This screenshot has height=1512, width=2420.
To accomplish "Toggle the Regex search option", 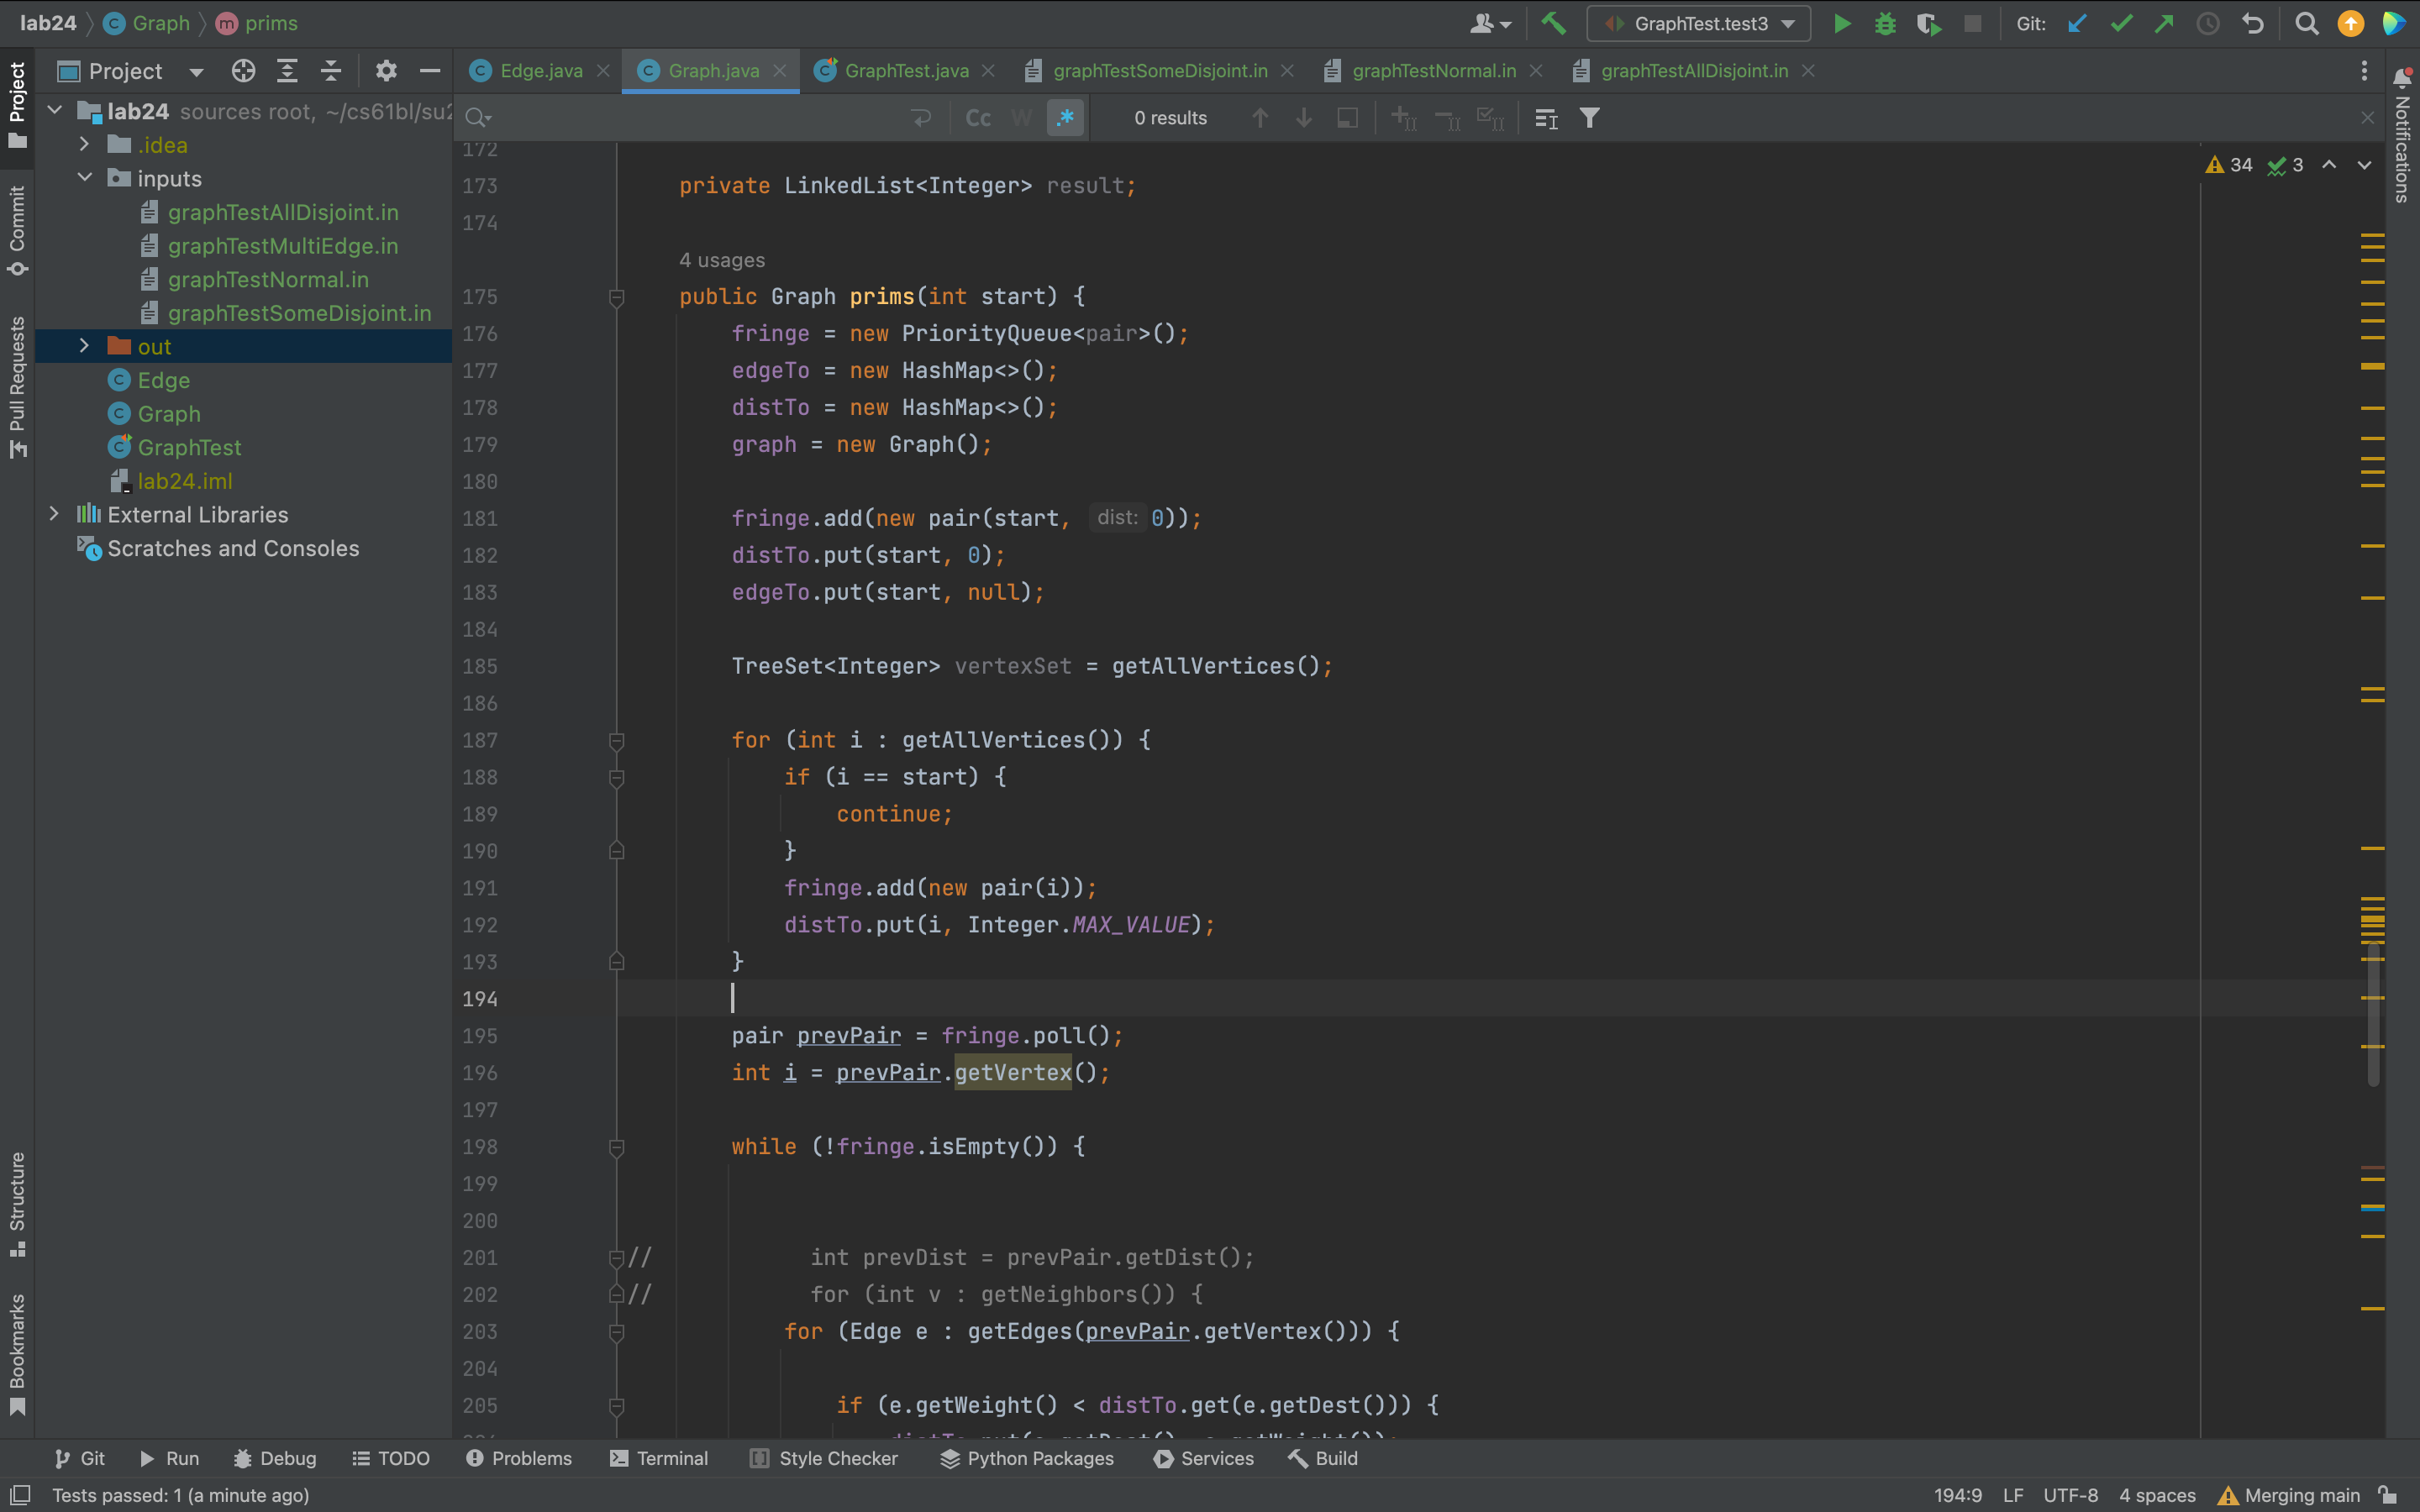I will point(1065,118).
